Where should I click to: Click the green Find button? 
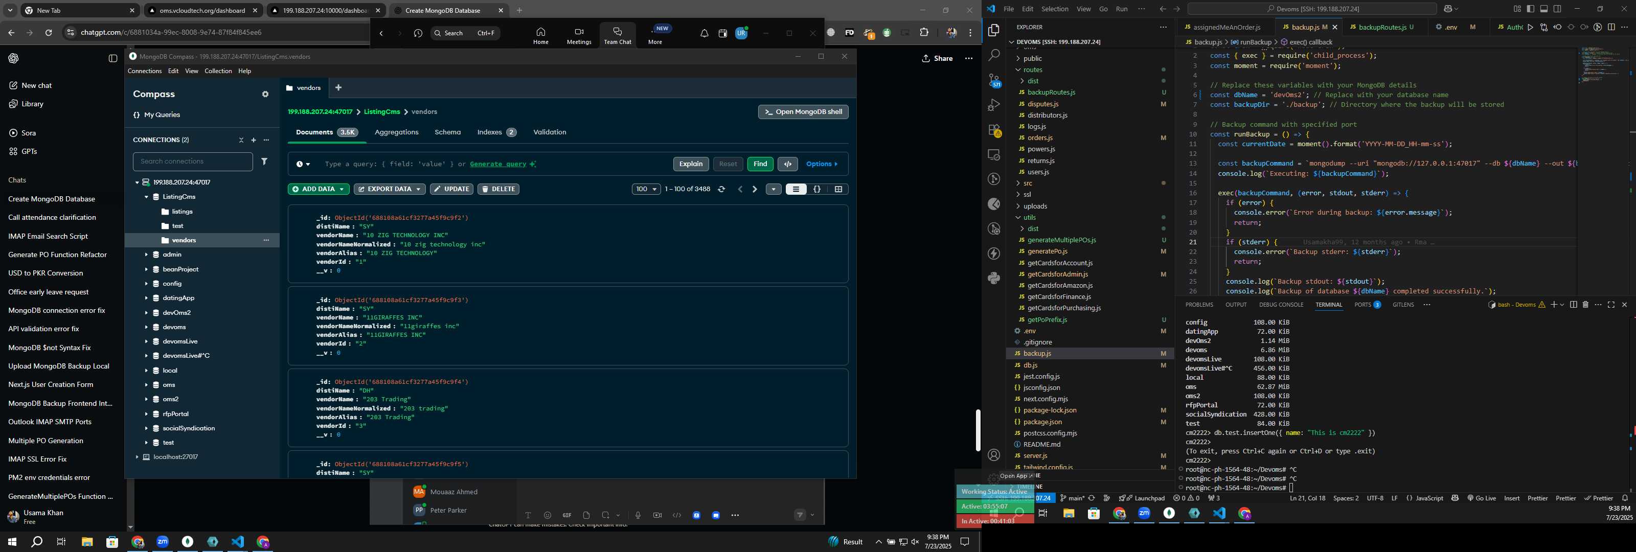click(760, 164)
